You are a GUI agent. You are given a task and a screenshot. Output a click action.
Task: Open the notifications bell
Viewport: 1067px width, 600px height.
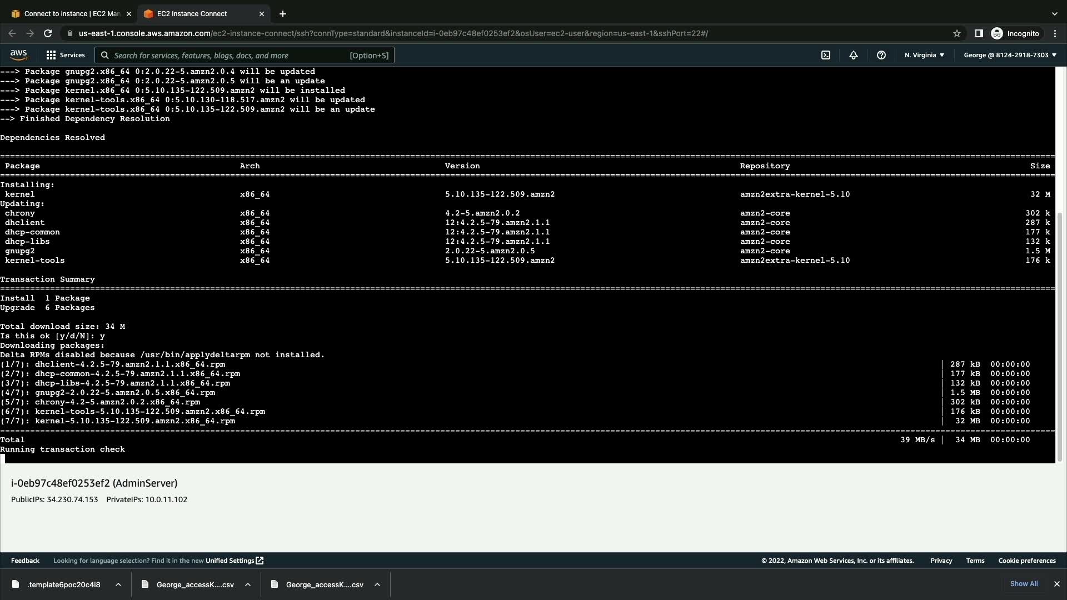[854, 55]
